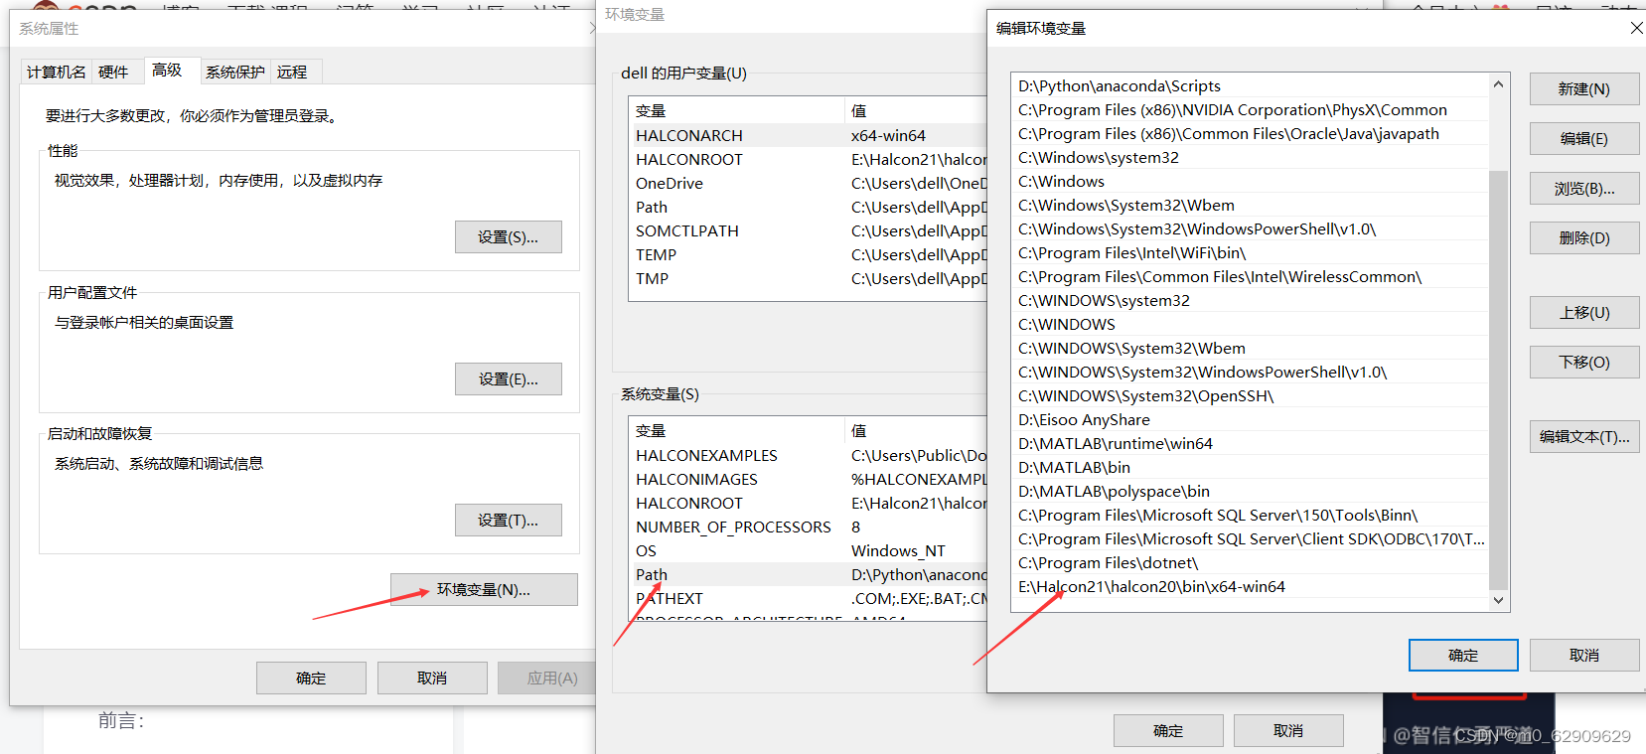Switch to the 硬件 tab
The image size is (1646, 754).
pos(113,72)
